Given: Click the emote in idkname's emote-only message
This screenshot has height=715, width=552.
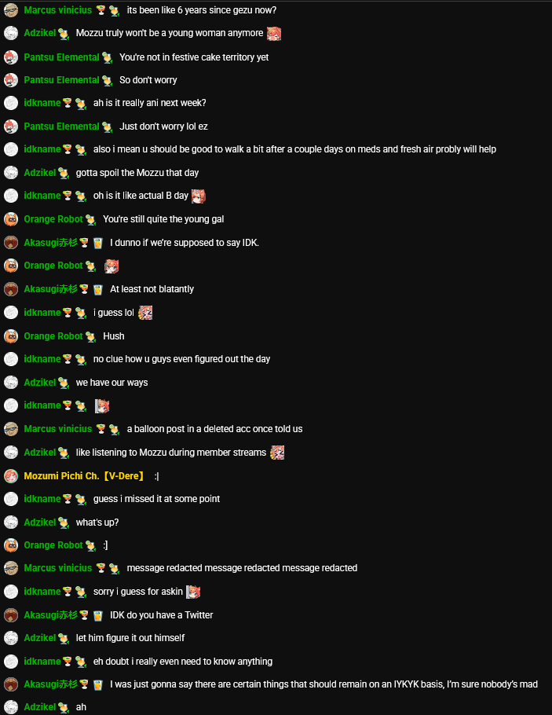Looking at the screenshot, I should point(101,406).
